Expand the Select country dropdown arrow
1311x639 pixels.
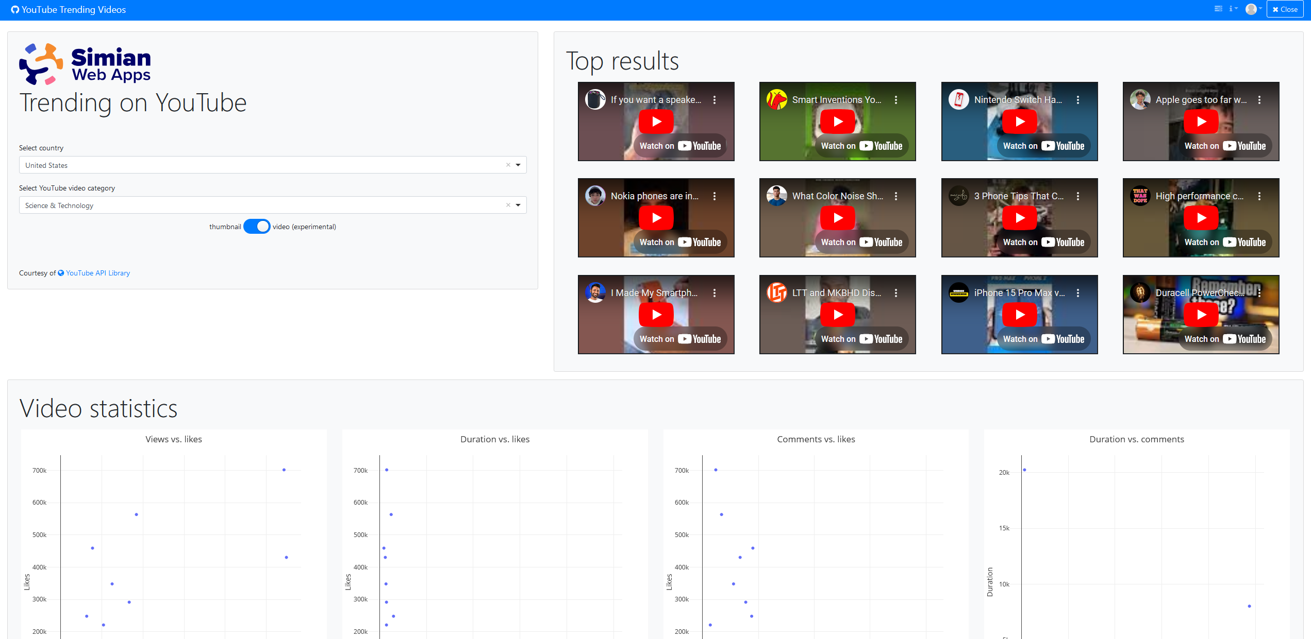pyautogui.click(x=518, y=165)
